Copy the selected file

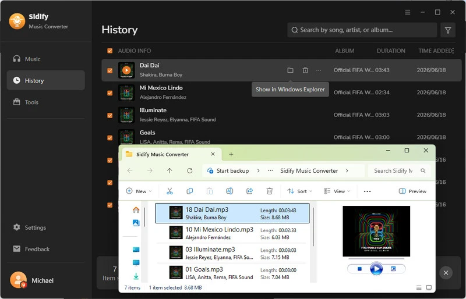[190, 191]
